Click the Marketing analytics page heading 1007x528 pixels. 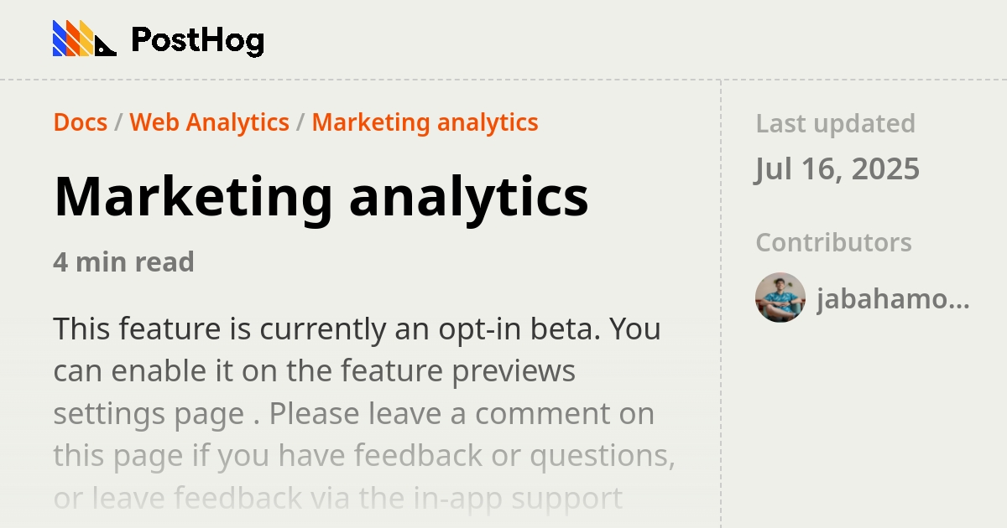click(321, 198)
